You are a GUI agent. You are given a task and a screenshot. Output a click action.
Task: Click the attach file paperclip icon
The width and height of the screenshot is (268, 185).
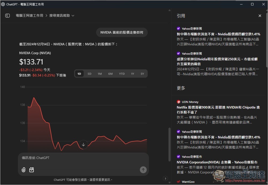click(x=24, y=170)
